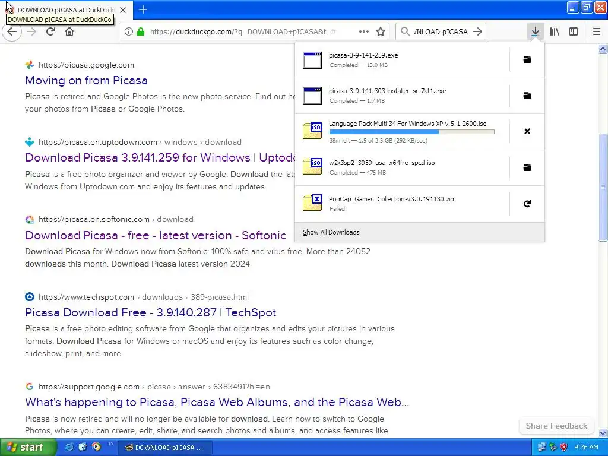Open the Windows Start menu
The image size is (608, 456).
(x=28, y=448)
